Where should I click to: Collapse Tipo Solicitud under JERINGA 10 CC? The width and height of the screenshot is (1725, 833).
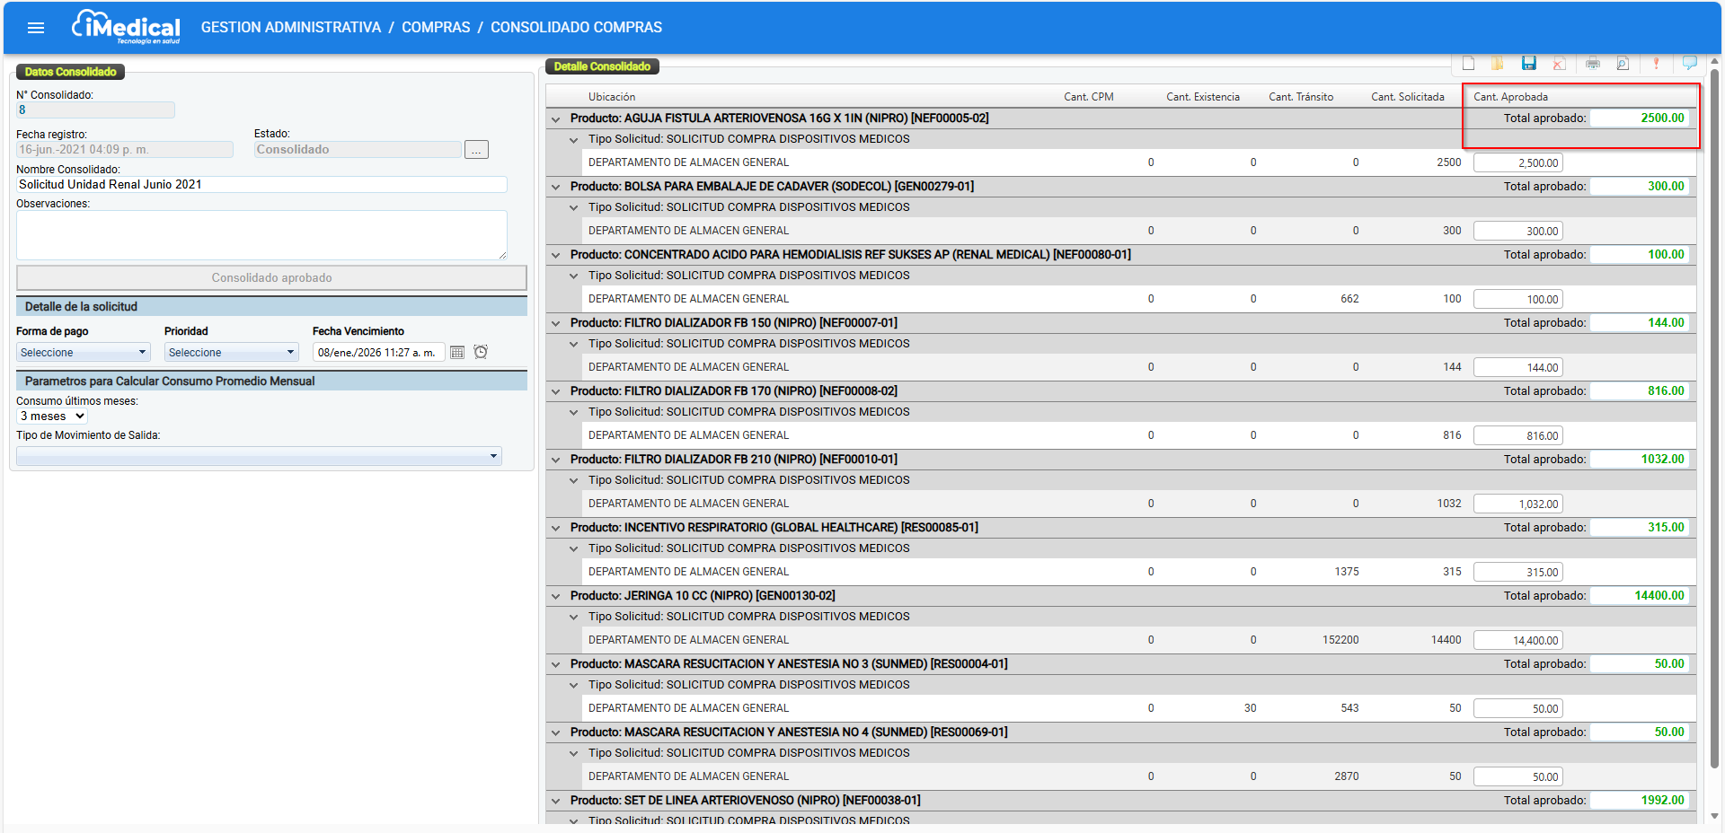coord(574,618)
